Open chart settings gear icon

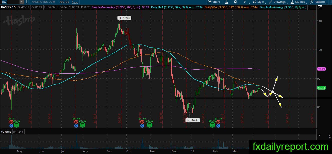coord(235,2)
